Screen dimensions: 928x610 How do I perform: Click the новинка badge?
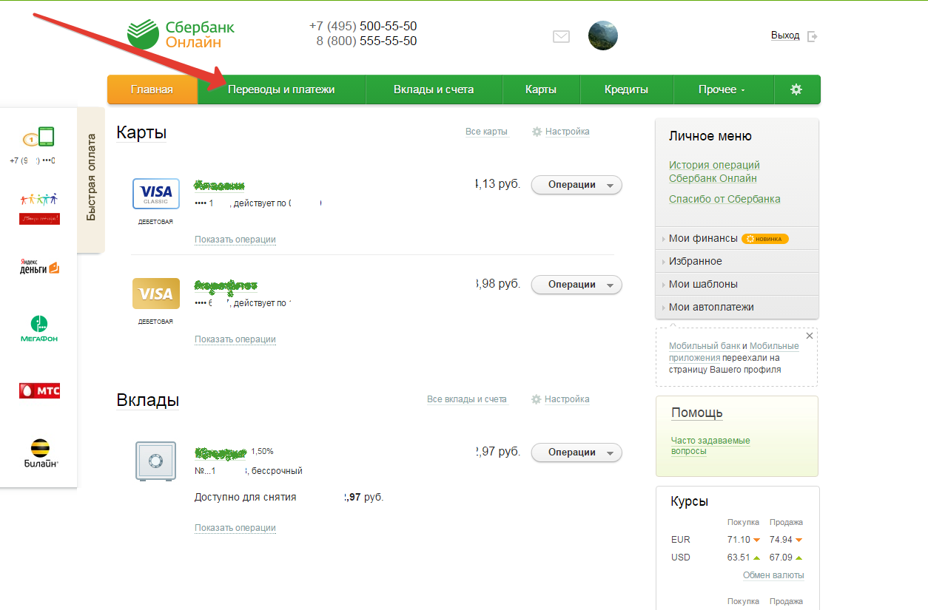click(765, 239)
